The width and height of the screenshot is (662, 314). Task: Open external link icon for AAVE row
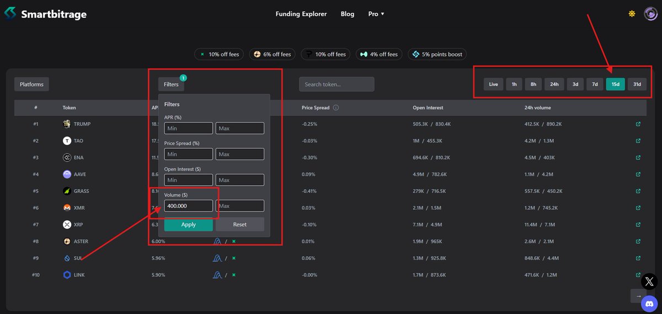pos(638,175)
